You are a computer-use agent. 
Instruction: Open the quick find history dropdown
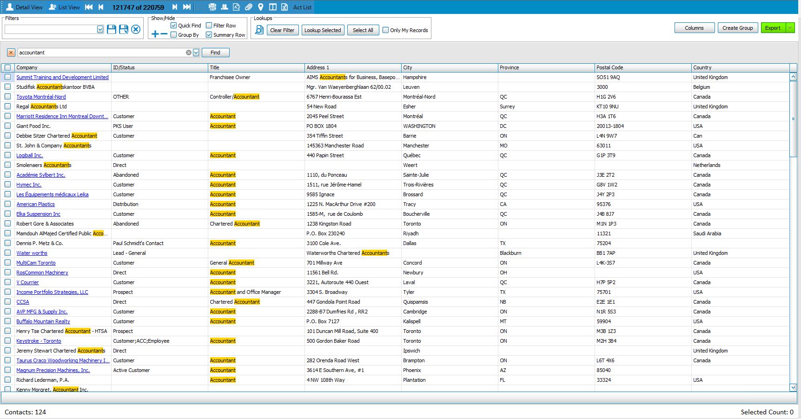(x=196, y=53)
